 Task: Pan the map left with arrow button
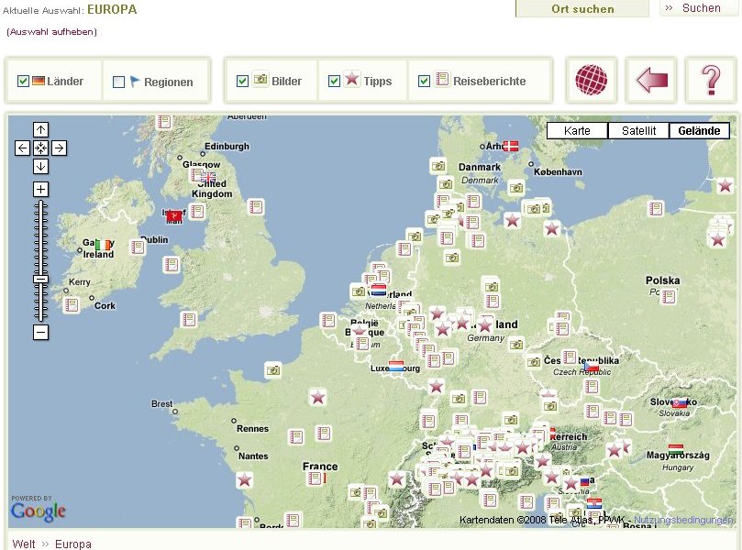pos(23,148)
